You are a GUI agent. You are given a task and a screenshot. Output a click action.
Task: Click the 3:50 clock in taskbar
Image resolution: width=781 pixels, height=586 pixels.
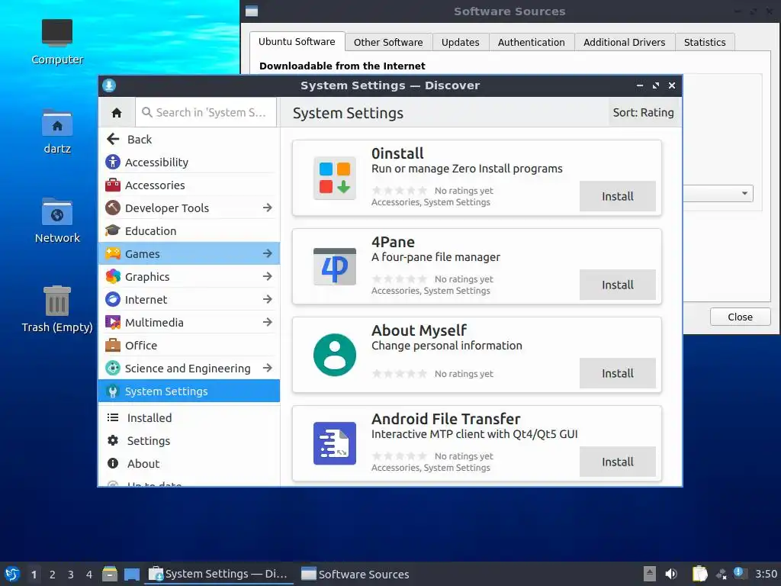click(x=766, y=574)
